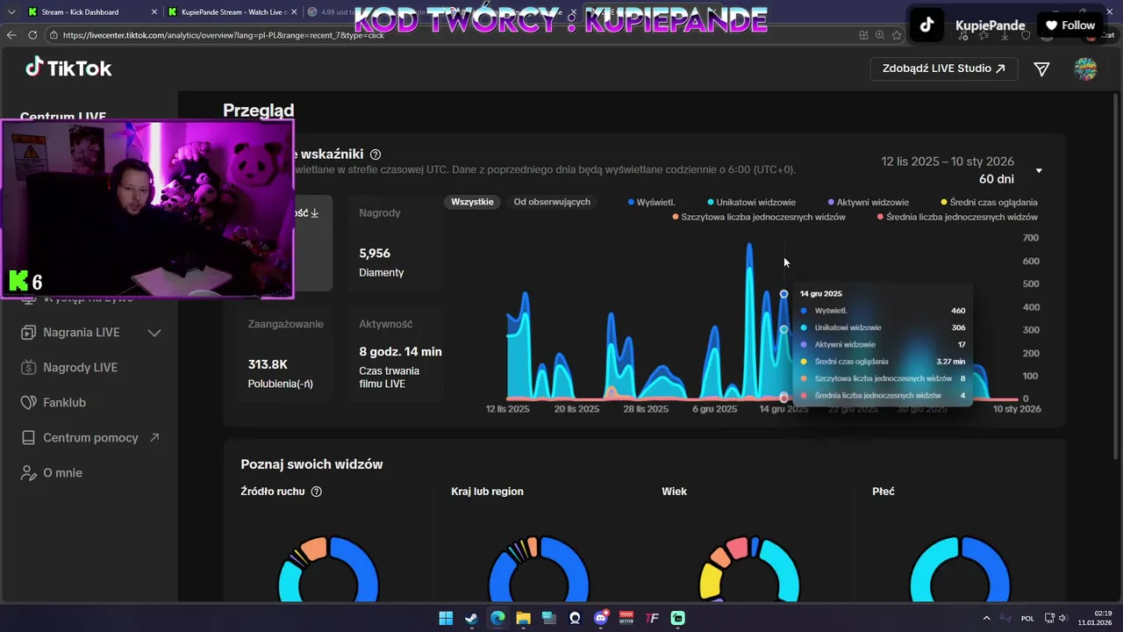Viewport: 1123px width, 632px height.
Task: Click the Nagrania LIVE video icon
Action: pos(28,333)
